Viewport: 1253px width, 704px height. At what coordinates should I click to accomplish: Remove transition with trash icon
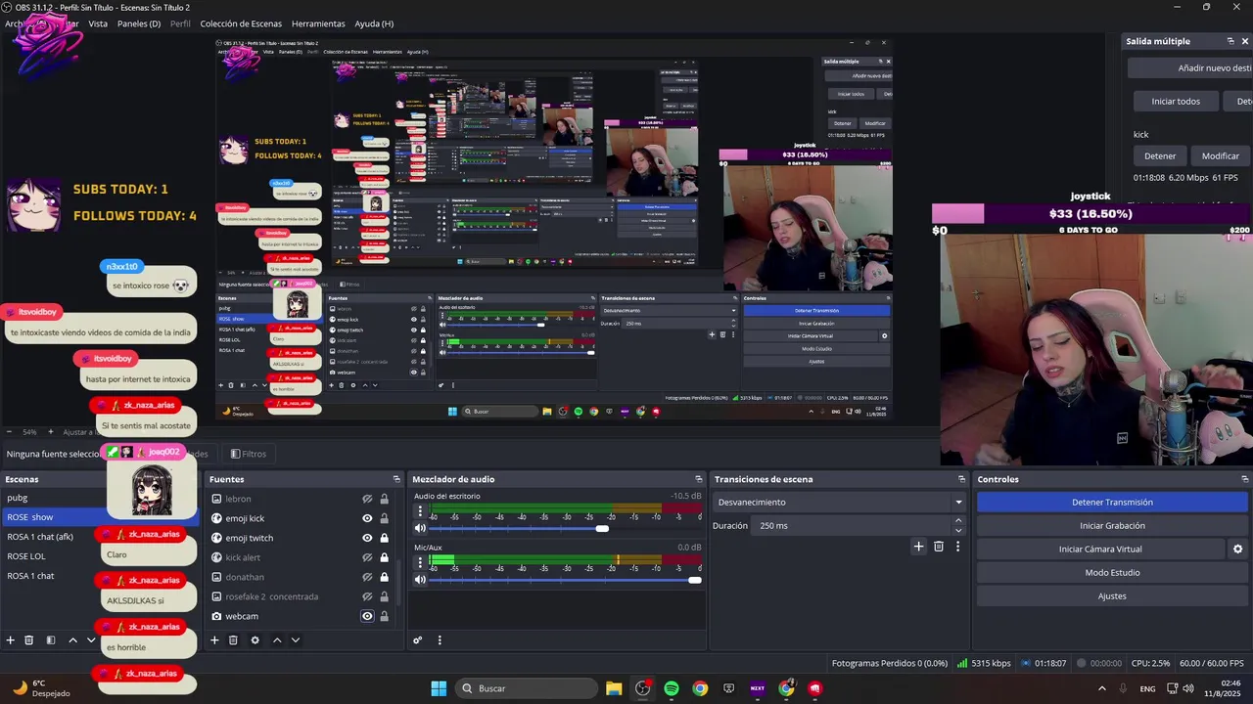click(x=939, y=547)
